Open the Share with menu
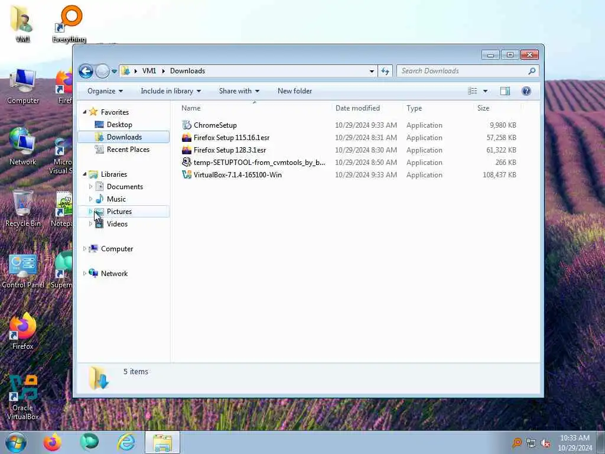This screenshot has height=454, width=605. pos(239,91)
